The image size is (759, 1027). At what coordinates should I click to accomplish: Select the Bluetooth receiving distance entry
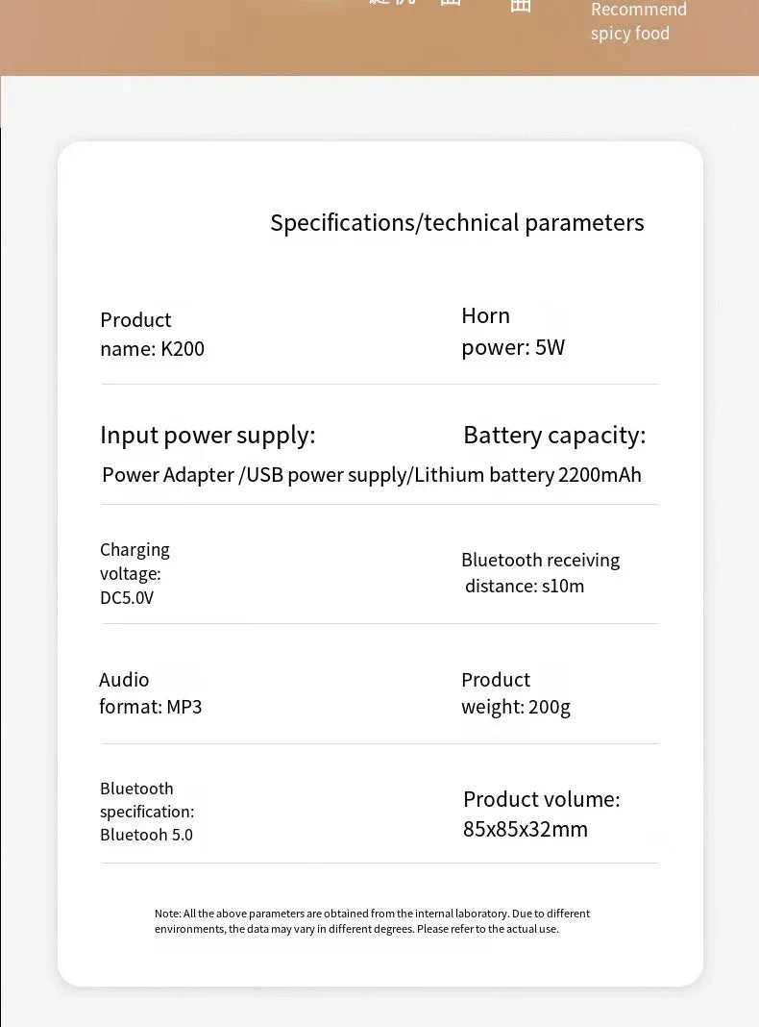pos(541,572)
